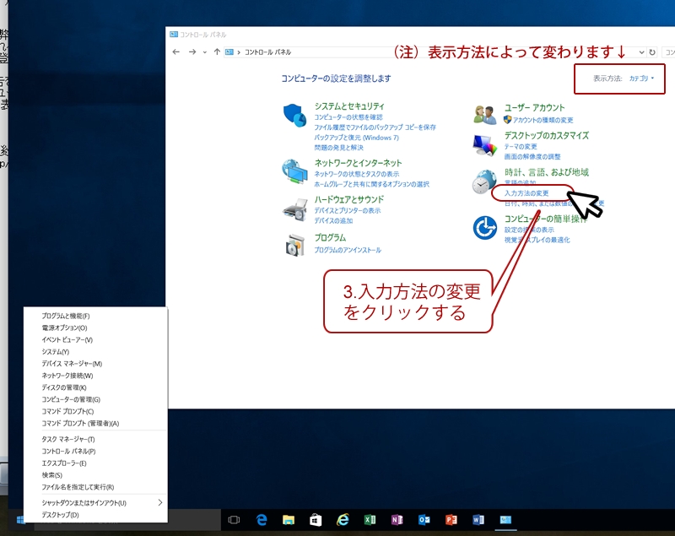Open Windows Start button
This screenshot has width=675, height=536.
20,520
